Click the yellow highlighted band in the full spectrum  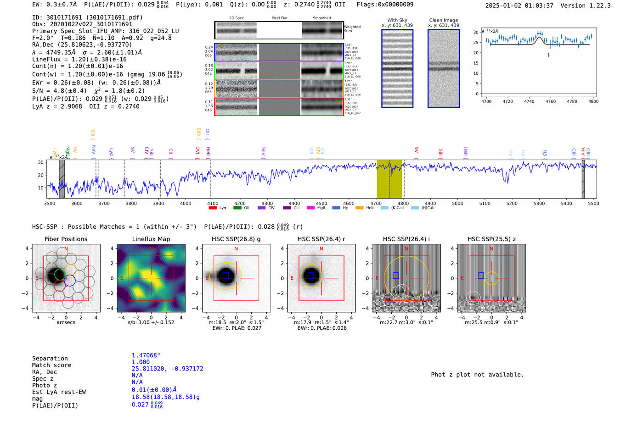point(389,179)
